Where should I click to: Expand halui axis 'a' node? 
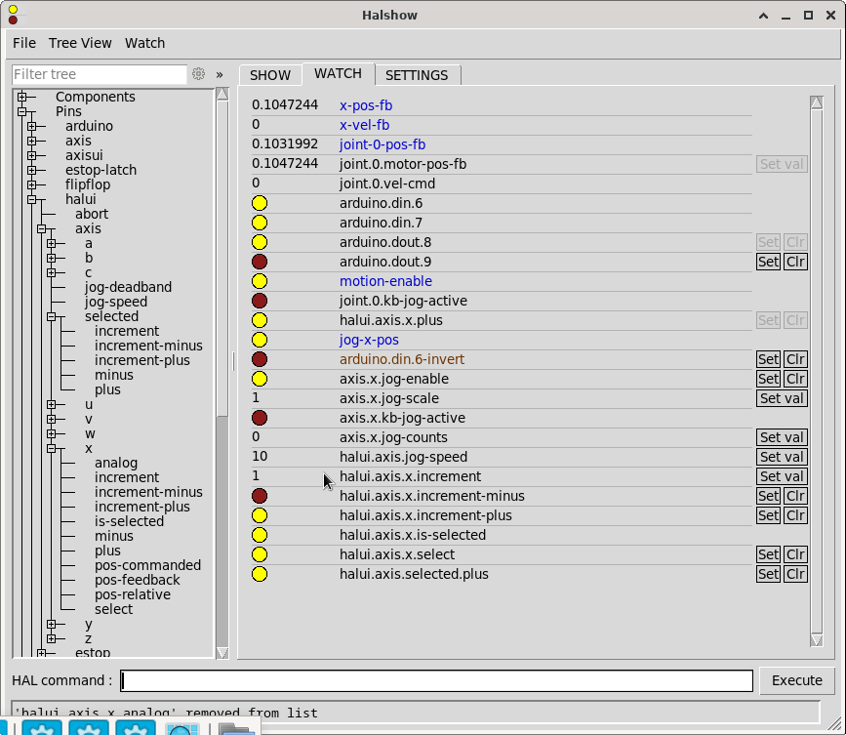click(x=52, y=243)
